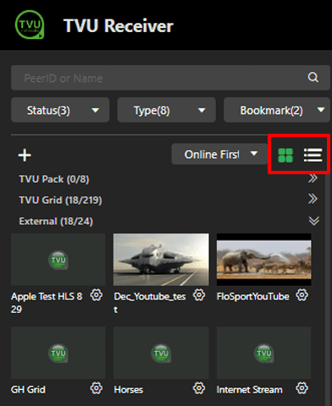Click the TVU Networks logo
Viewport: 332px width, 406px height.
(x=30, y=25)
